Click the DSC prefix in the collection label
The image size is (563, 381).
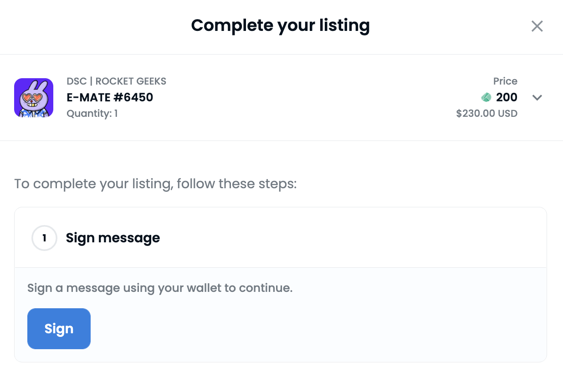click(x=76, y=82)
